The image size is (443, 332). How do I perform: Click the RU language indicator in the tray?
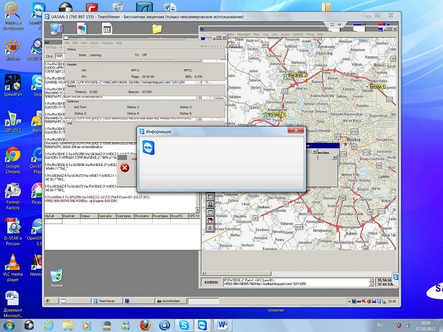[380, 325]
